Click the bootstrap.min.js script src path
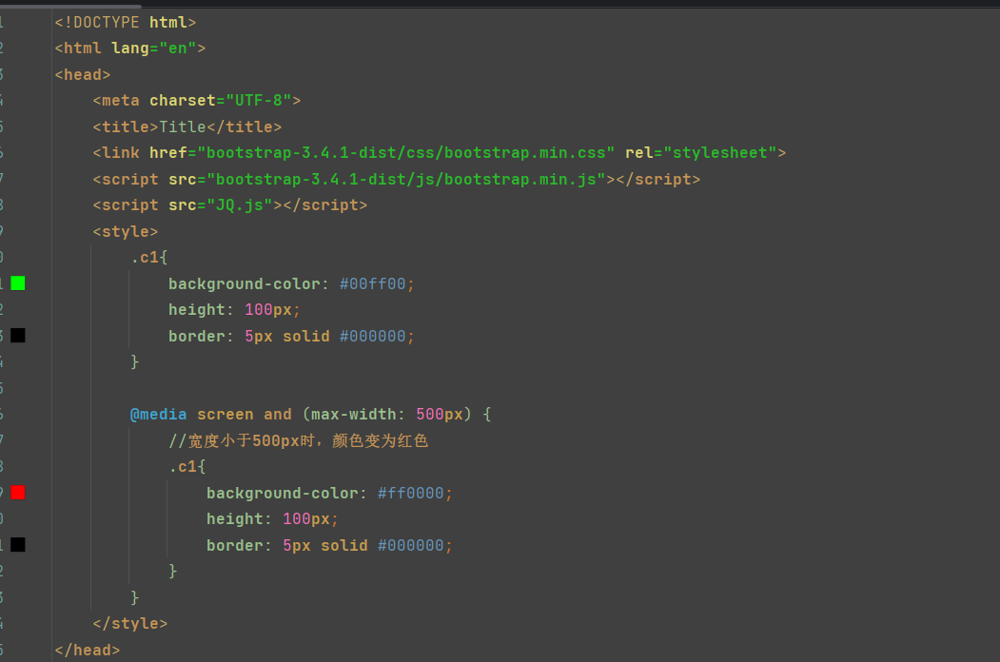This screenshot has height=662, width=1000. (406, 179)
